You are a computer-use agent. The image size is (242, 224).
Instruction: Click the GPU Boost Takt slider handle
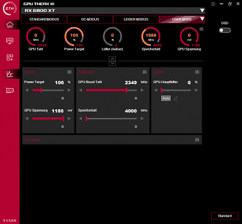[x=127, y=90]
